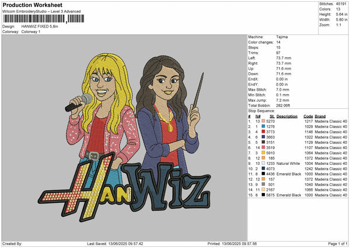Pick the black swatch beside 4436

263,174
